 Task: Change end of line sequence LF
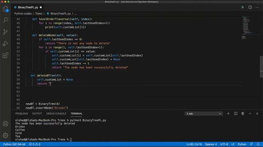point(233,144)
